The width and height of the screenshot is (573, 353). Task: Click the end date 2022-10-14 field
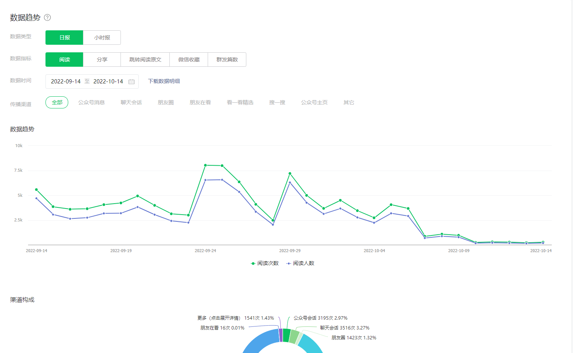(x=108, y=82)
